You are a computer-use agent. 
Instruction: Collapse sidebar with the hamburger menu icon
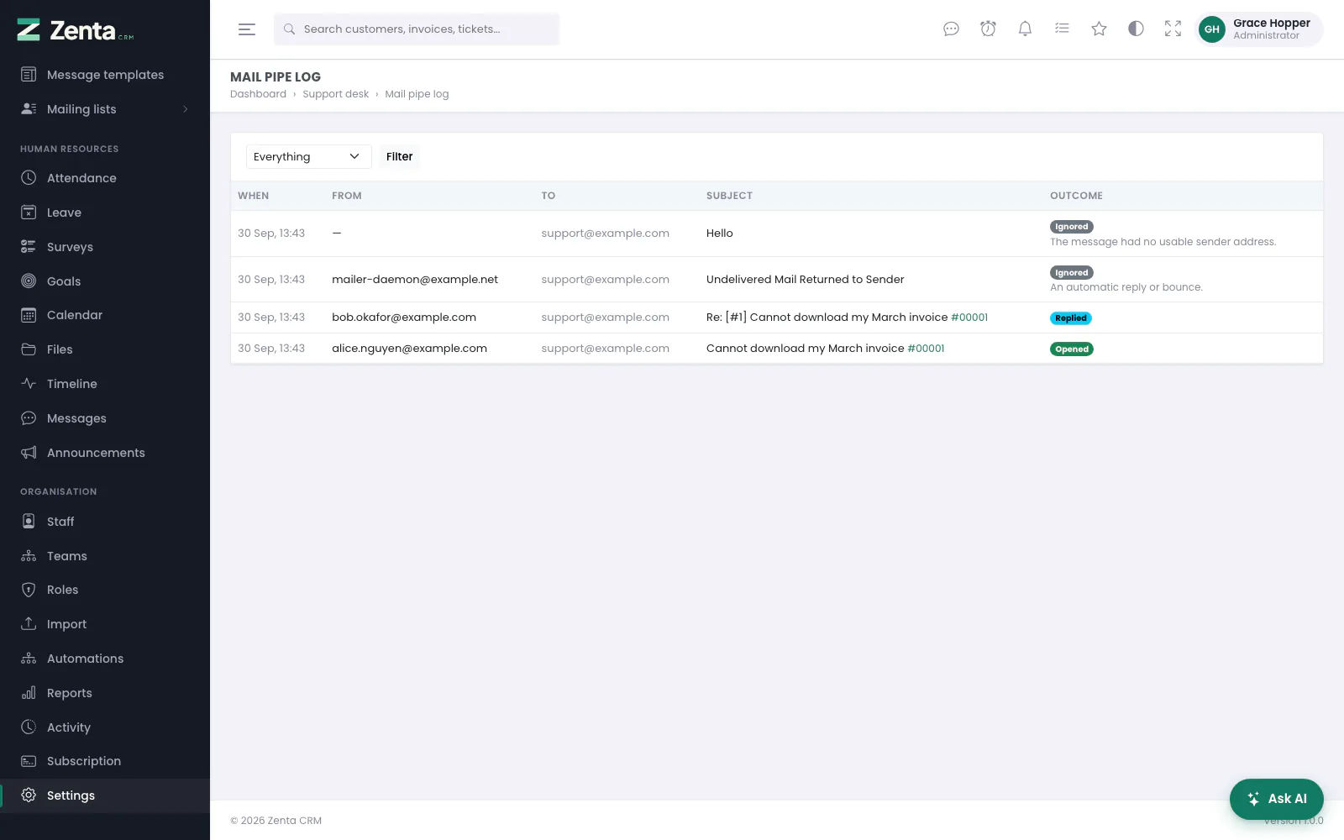point(246,29)
